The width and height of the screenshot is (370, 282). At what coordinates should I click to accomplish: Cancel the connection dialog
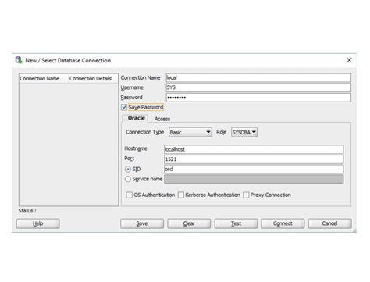click(330, 223)
